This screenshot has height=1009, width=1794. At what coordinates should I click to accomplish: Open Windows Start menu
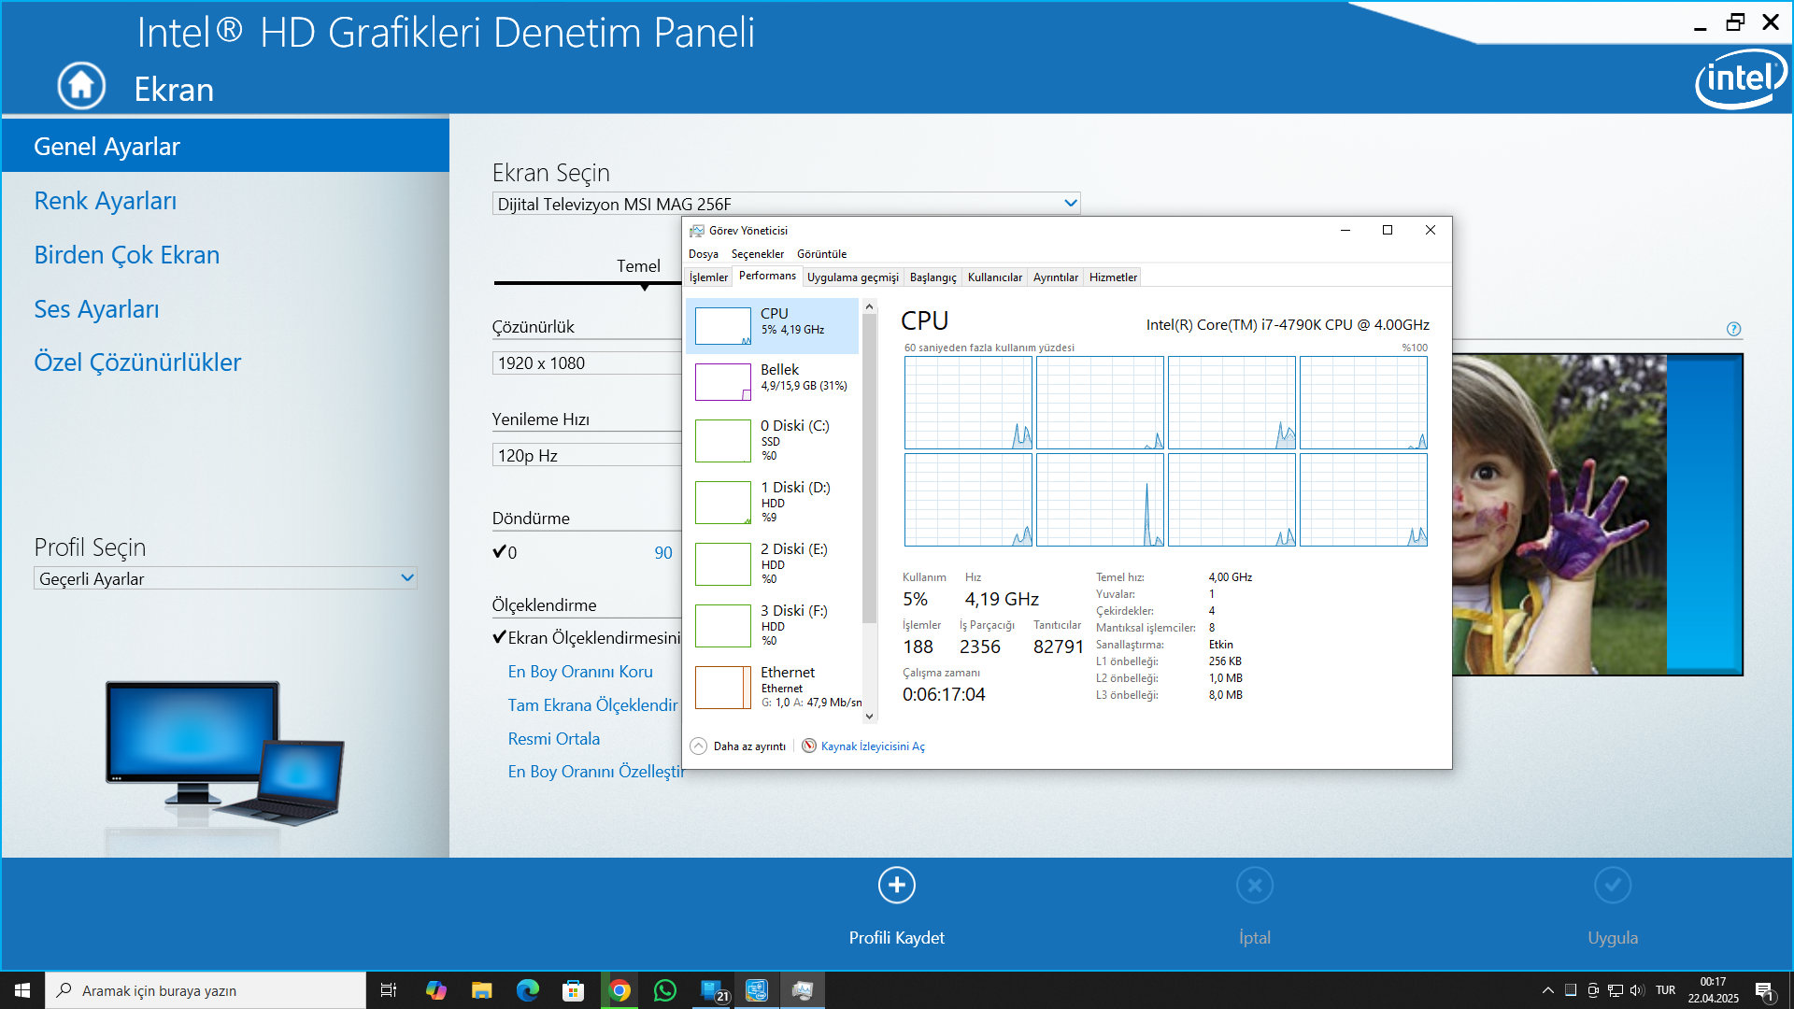tap(22, 990)
